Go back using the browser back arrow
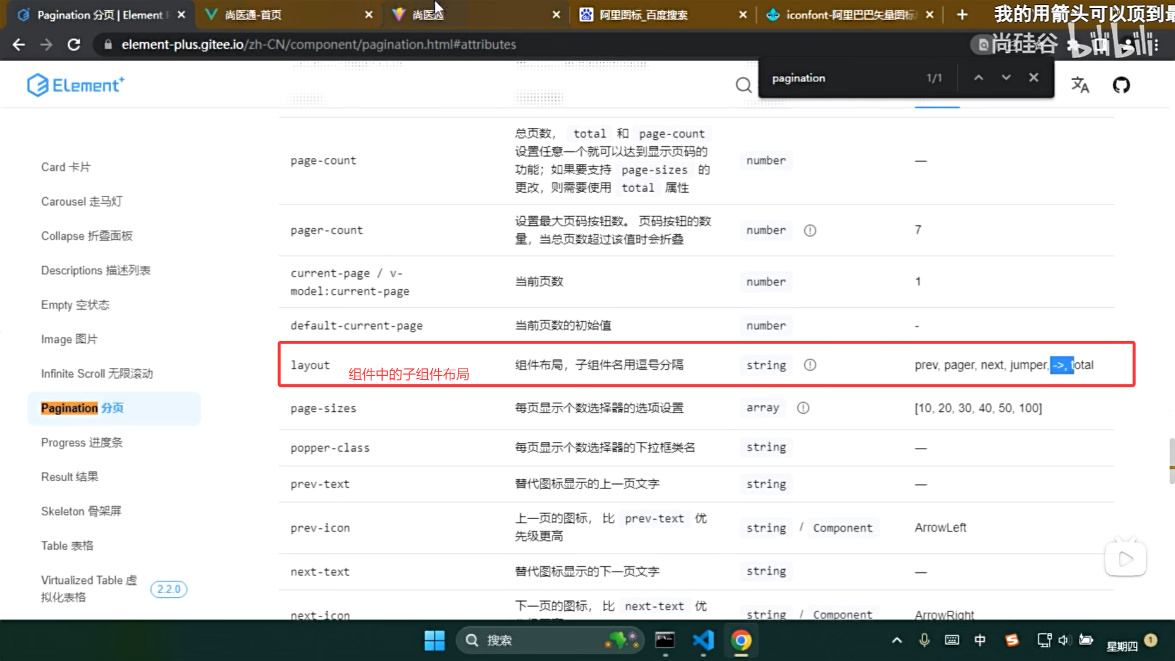 [19, 44]
